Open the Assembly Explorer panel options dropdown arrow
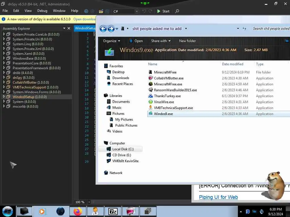 point(64,28)
